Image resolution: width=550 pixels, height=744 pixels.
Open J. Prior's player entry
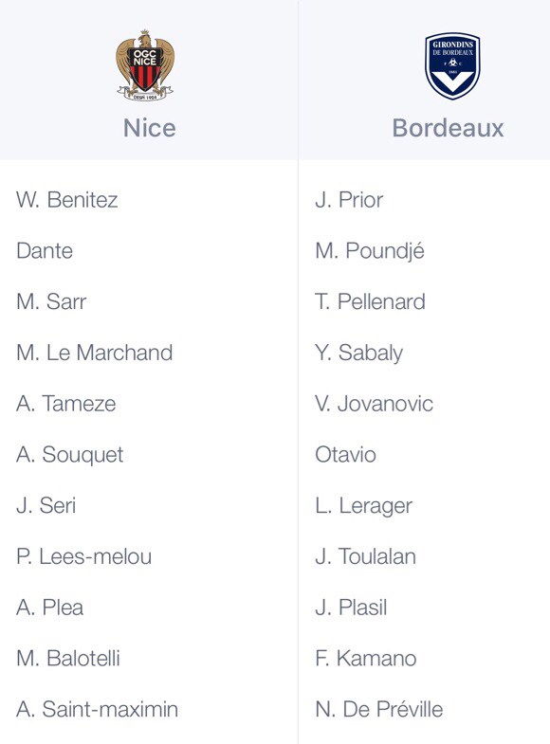349,200
